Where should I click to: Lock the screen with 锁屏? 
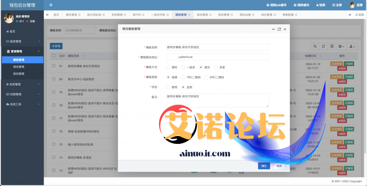pos(321,5)
